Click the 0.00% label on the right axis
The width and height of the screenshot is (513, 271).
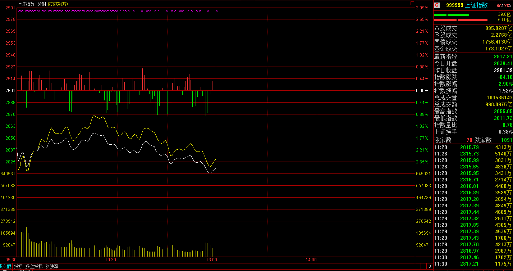click(x=422, y=91)
